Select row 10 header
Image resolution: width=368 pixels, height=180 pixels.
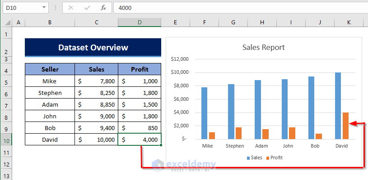[x=6, y=139]
